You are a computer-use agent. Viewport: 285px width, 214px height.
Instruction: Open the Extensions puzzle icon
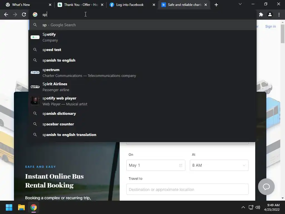tap(261, 14)
